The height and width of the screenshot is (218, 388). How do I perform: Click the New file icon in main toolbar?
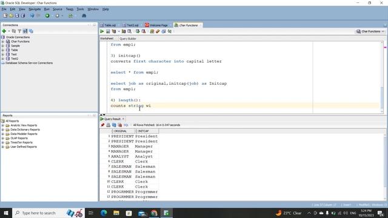point(5,16)
